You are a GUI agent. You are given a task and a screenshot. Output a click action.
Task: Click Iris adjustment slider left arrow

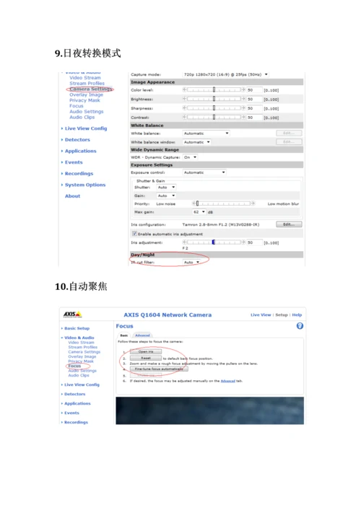185,242
